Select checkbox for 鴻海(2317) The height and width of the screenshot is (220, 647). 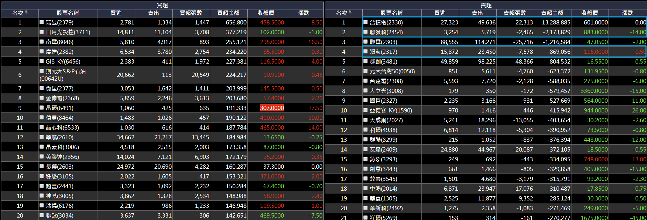click(365, 51)
